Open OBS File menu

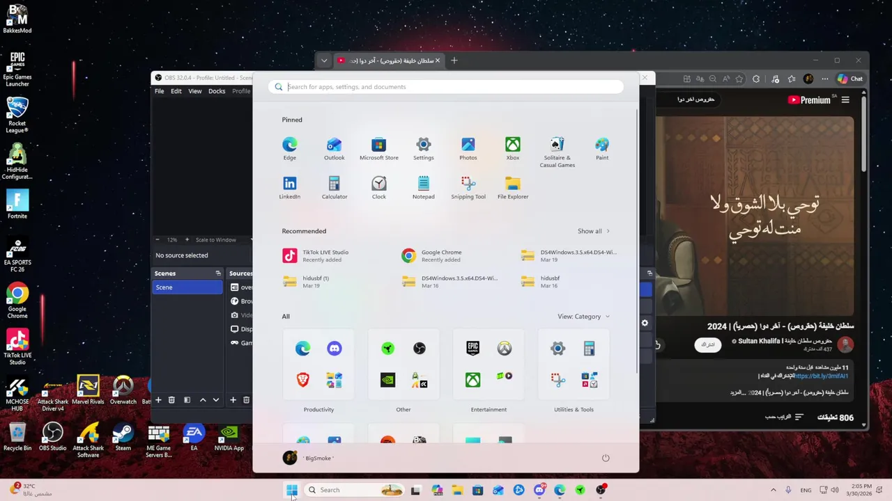click(x=160, y=91)
